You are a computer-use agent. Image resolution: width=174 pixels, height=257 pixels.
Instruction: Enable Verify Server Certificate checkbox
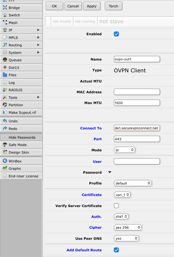116,206
